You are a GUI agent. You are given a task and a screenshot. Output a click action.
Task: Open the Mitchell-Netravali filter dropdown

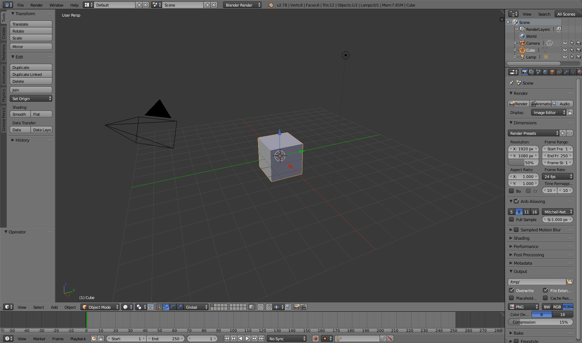[557, 212]
